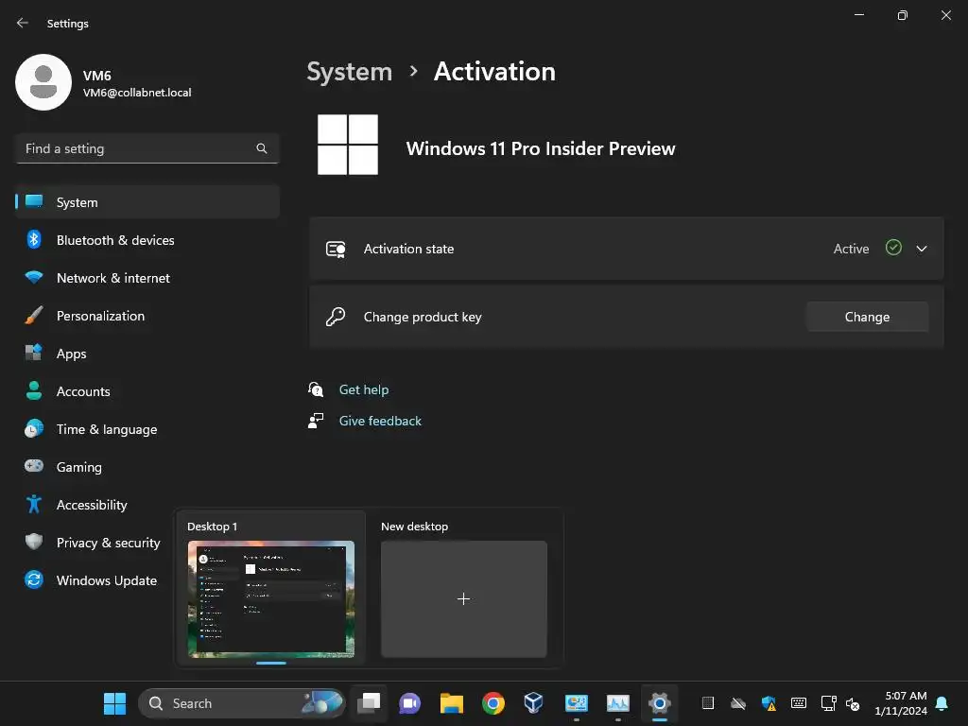This screenshot has height=726, width=968.
Task: Open Accessibility settings
Action: [147, 505]
